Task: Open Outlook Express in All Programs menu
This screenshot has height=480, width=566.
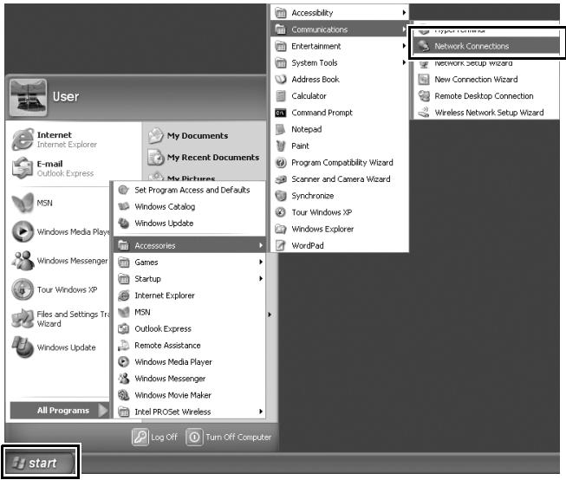Action: [x=190, y=328]
